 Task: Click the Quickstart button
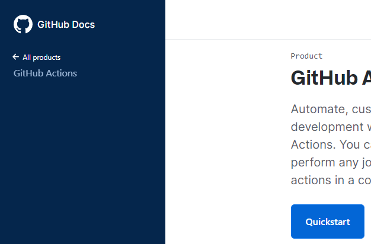tap(328, 221)
